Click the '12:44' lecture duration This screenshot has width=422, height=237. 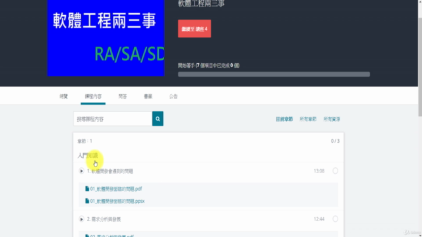pos(319,219)
